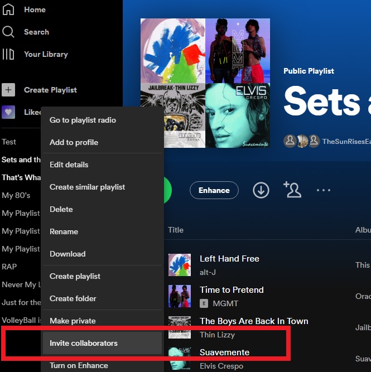The width and height of the screenshot is (371, 372).
Task: Select the Suavemente track title
Action: 224,352
